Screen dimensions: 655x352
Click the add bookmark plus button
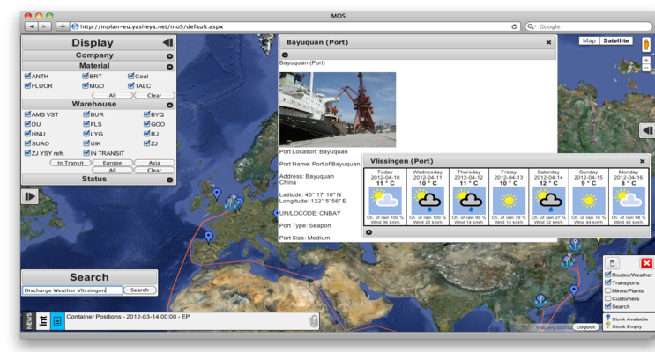click(x=63, y=26)
